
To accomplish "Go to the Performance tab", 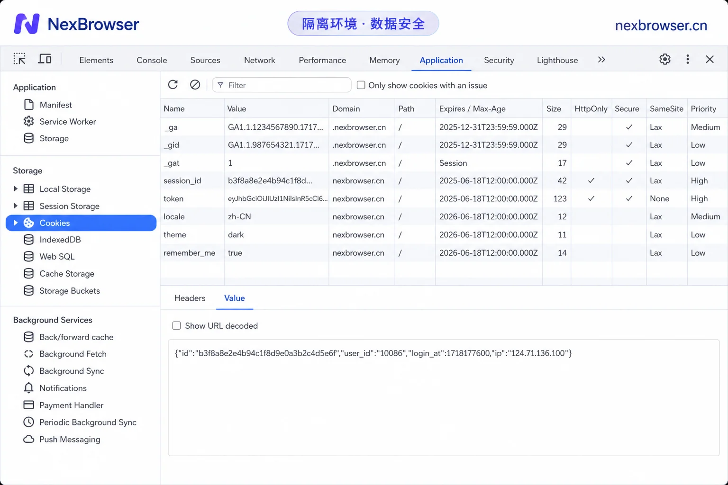I will click(322, 60).
